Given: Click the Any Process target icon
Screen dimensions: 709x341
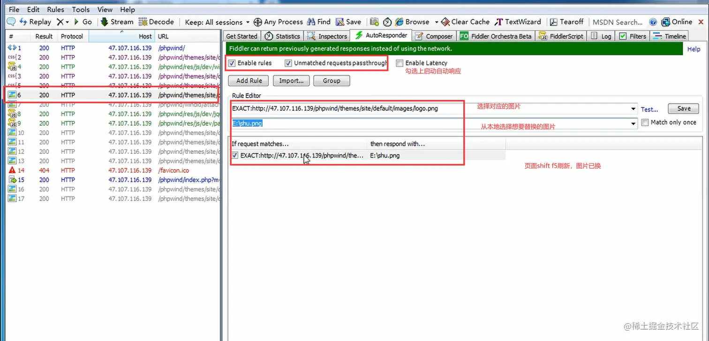Looking at the screenshot, I should (x=257, y=22).
